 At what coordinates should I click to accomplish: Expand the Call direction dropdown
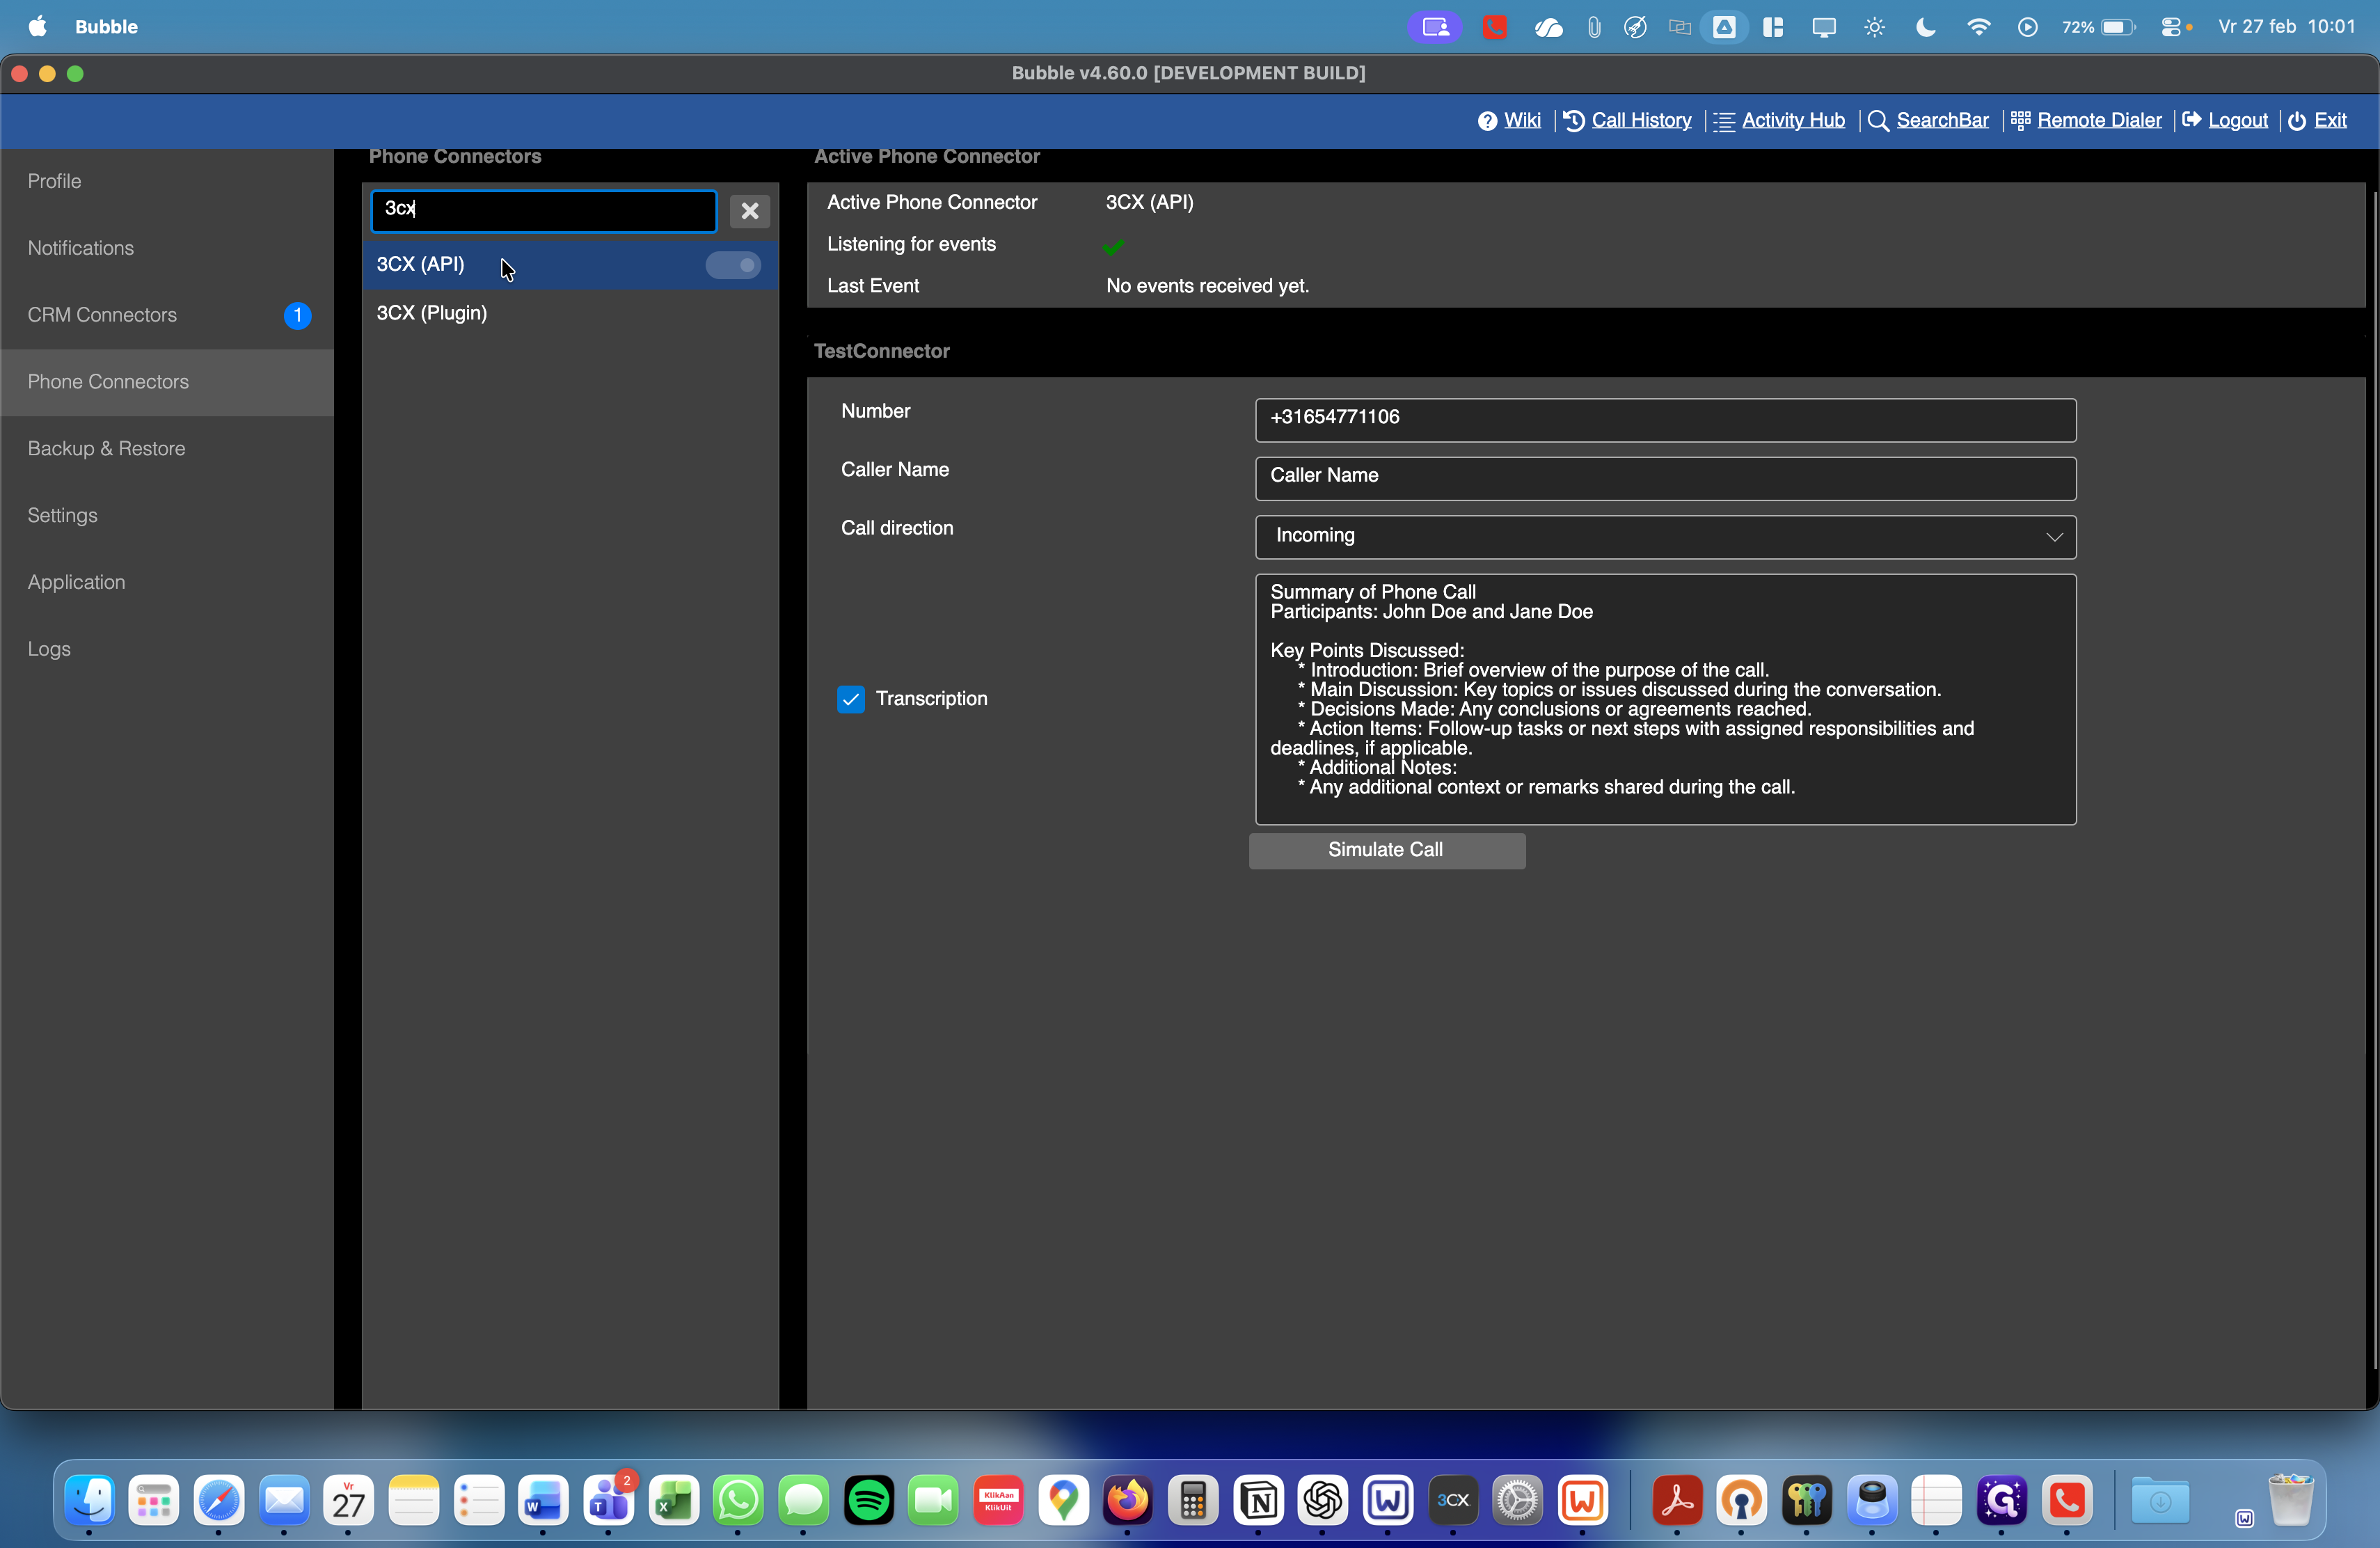pos(1664,537)
